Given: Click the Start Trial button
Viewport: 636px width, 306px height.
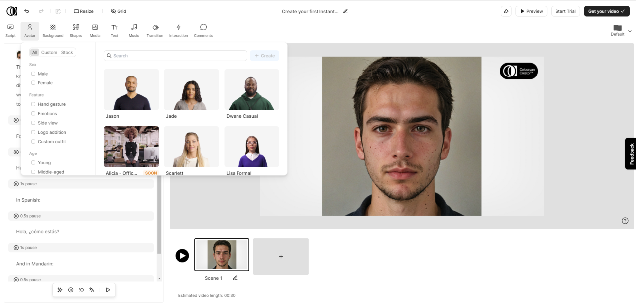Looking at the screenshot, I should point(565,11).
